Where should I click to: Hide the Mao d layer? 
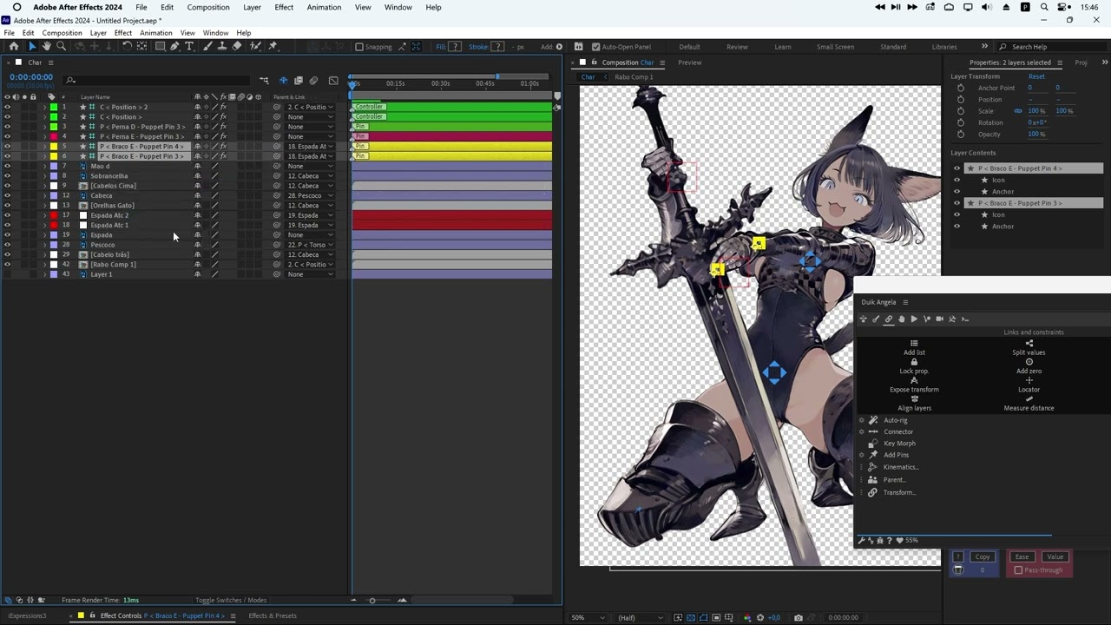[7, 166]
